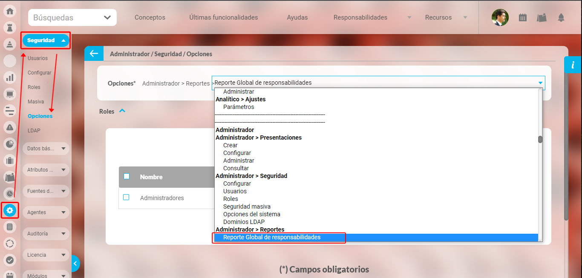Select Reporte Global de responsabilidades option
The height and width of the screenshot is (278, 582).
click(272, 237)
